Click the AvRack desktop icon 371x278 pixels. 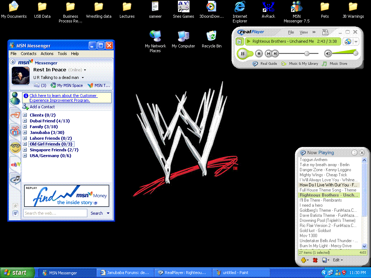pyautogui.click(x=268, y=10)
